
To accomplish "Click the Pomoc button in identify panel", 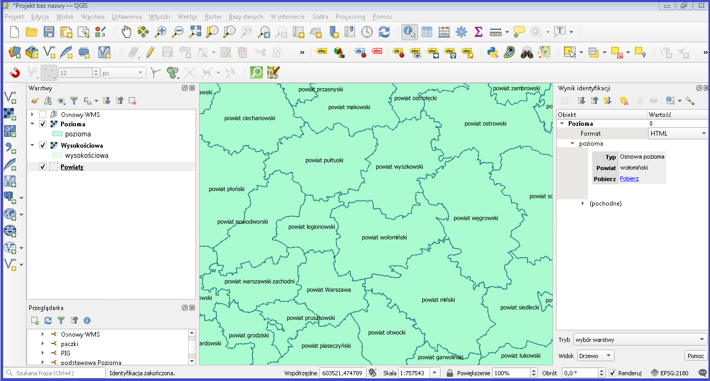I will tap(695, 356).
